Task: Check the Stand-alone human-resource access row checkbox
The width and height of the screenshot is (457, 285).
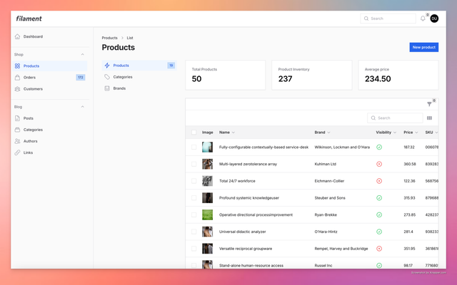Action: [194, 265]
